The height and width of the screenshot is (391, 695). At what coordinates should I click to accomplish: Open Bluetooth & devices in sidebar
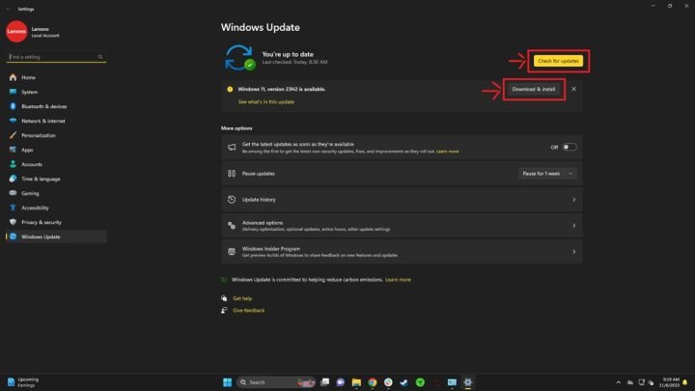(x=43, y=106)
